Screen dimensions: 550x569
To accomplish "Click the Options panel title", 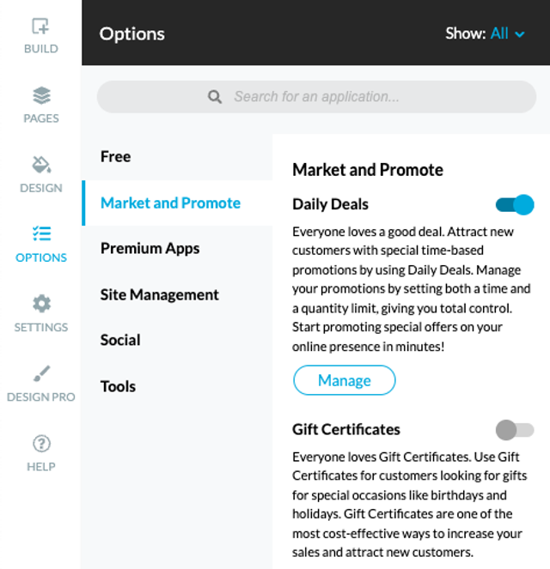I will point(131,34).
